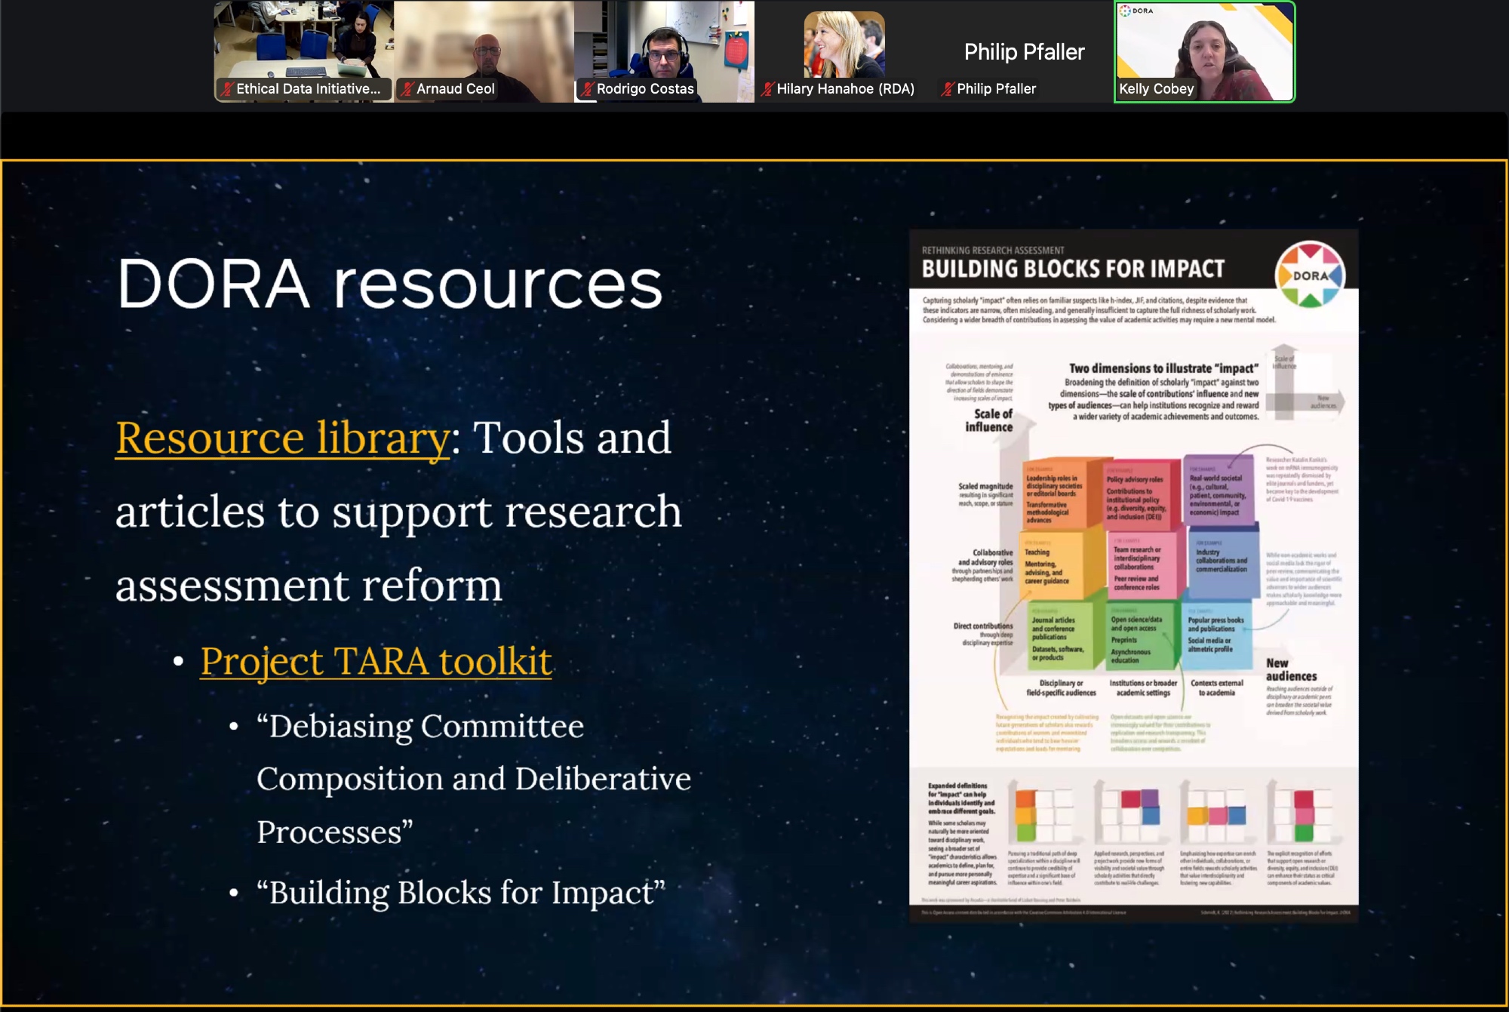Open the Resource library link
1509x1012 pixels.
(282, 438)
